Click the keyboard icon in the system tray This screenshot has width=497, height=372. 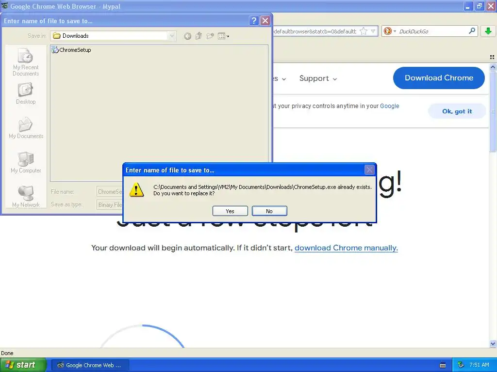(443, 365)
